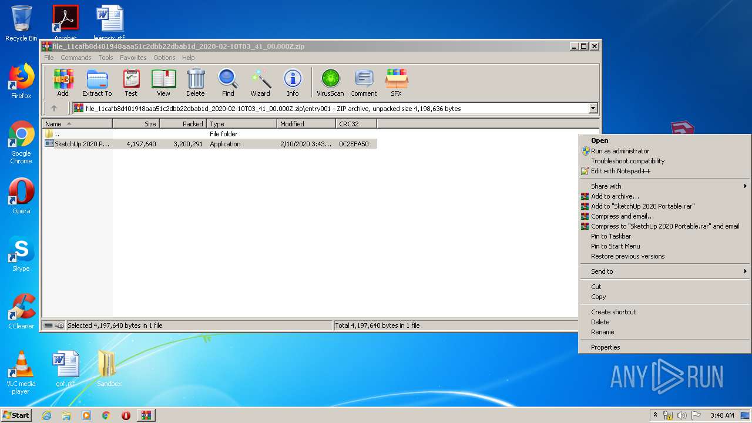Go up one folder level arrow

click(x=54, y=108)
